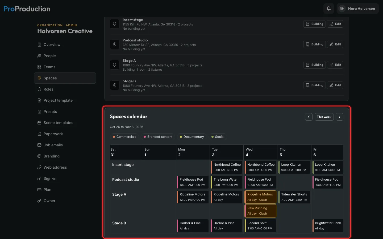383x239 pixels.
Task: Click the NH user avatar
Action: point(342,8)
